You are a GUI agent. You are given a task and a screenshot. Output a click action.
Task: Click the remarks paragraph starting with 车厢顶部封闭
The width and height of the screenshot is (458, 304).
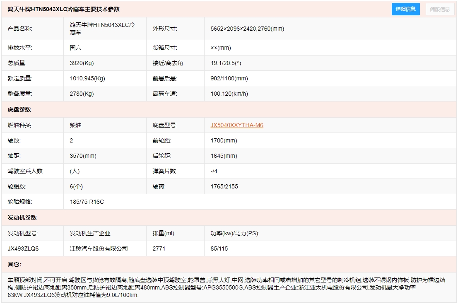[x=227, y=287]
